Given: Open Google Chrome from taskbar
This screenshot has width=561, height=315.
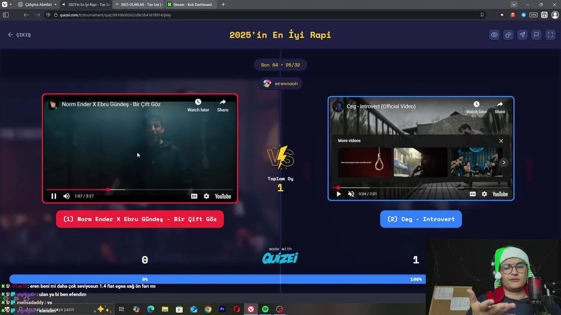Looking at the screenshot, I should coord(208,309).
